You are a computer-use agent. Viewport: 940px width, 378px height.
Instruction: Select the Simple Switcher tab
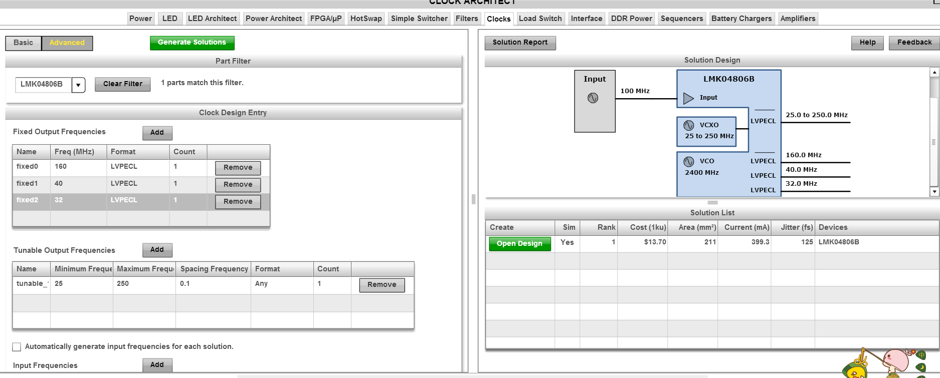[419, 19]
